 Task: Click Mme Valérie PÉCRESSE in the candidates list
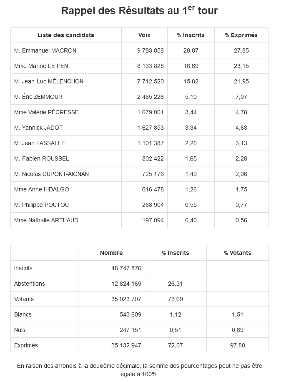coord(46,112)
